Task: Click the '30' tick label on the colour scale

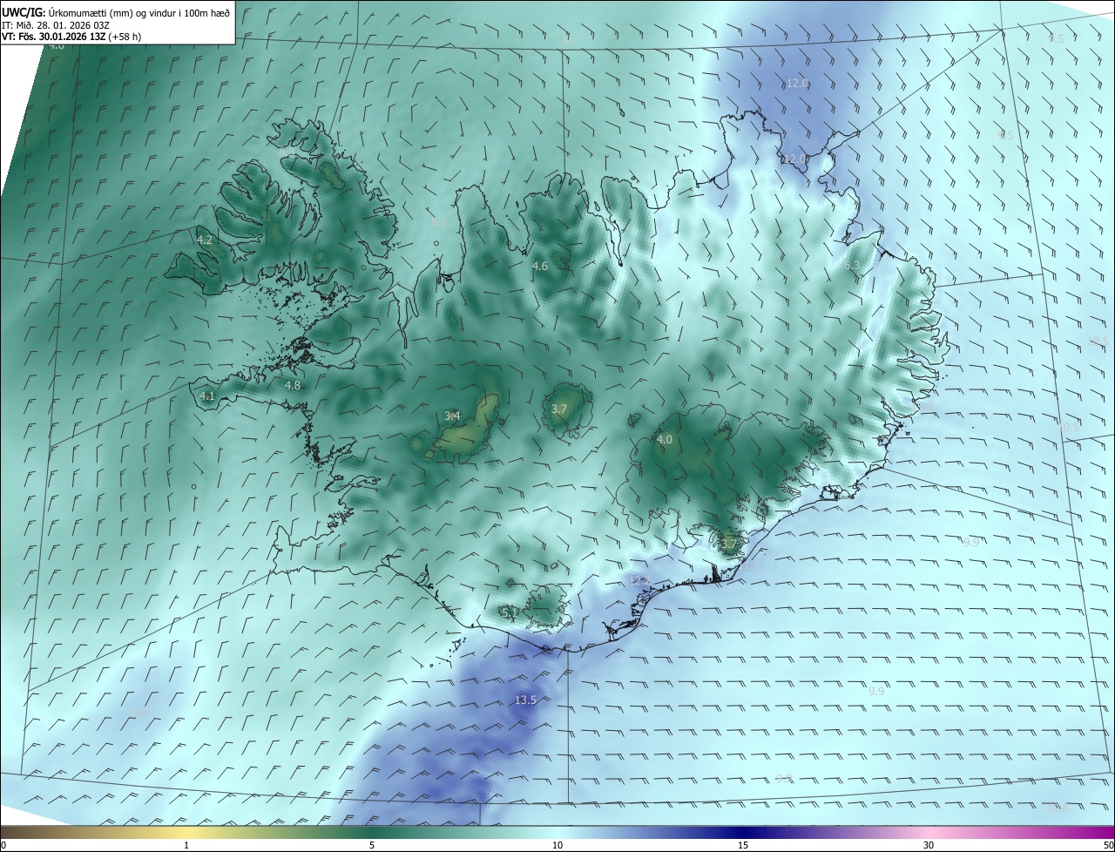Action: 929,845
